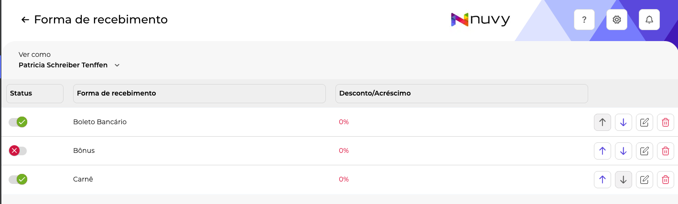
Task: Open the help question mark icon
Action: point(584,20)
